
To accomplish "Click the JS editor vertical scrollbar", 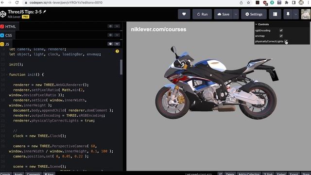I will tap(121, 67).
